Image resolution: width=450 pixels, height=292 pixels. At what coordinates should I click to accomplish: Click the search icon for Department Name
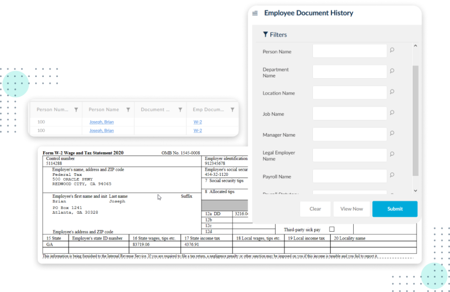392,71
